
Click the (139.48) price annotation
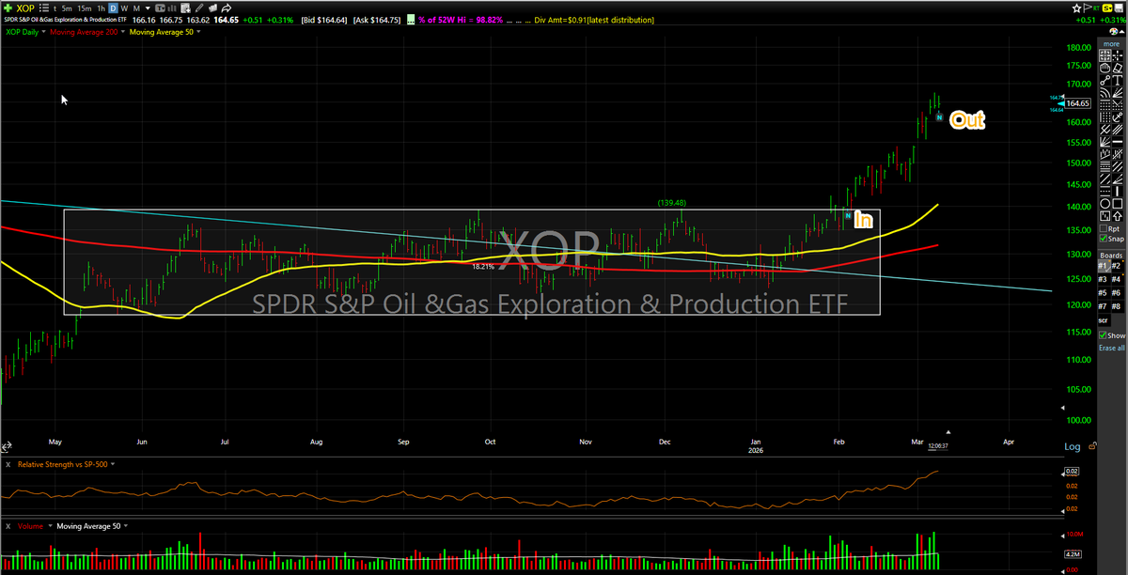671,202
